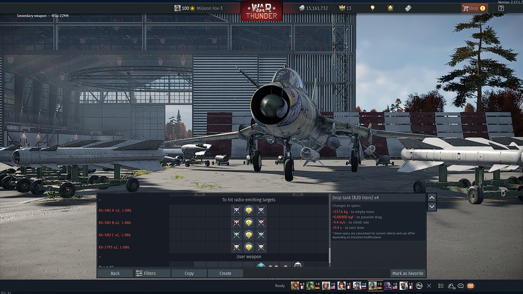Click Mark as Favorite
523x294 pixels.
click(x=407, y=273)
